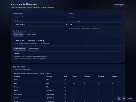Click the Legenda heading

pos(17,54)
